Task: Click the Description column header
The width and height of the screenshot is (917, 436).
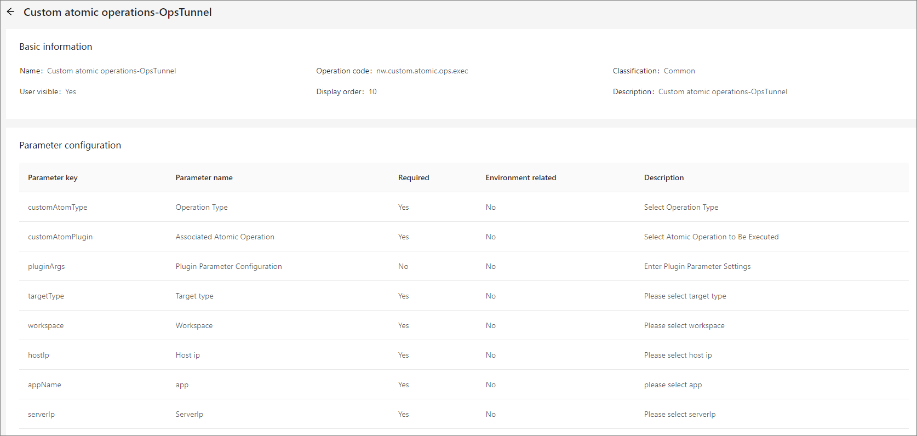Action: coord(664,177)
